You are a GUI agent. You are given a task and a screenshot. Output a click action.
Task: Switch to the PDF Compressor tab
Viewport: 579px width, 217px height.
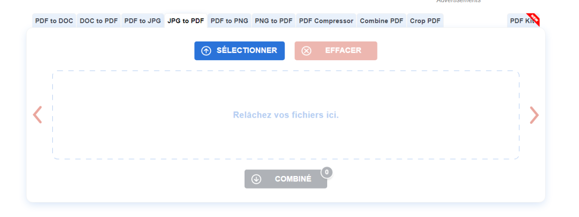pos(326,21)
